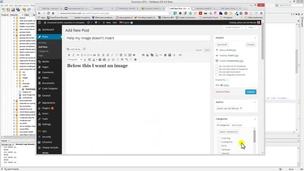Click clear formatting eraser icon
Screen dimensions: 304x171
point(109,59)
